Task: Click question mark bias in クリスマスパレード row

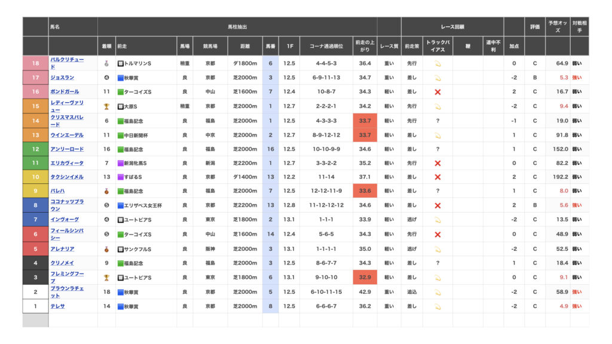Action: click(x=437, y=121)
